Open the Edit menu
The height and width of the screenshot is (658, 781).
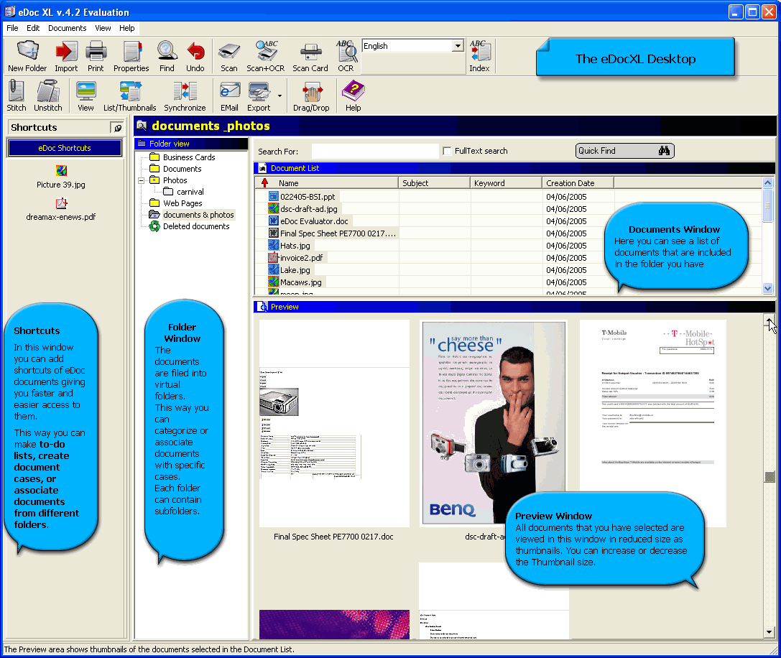point(33,28)
